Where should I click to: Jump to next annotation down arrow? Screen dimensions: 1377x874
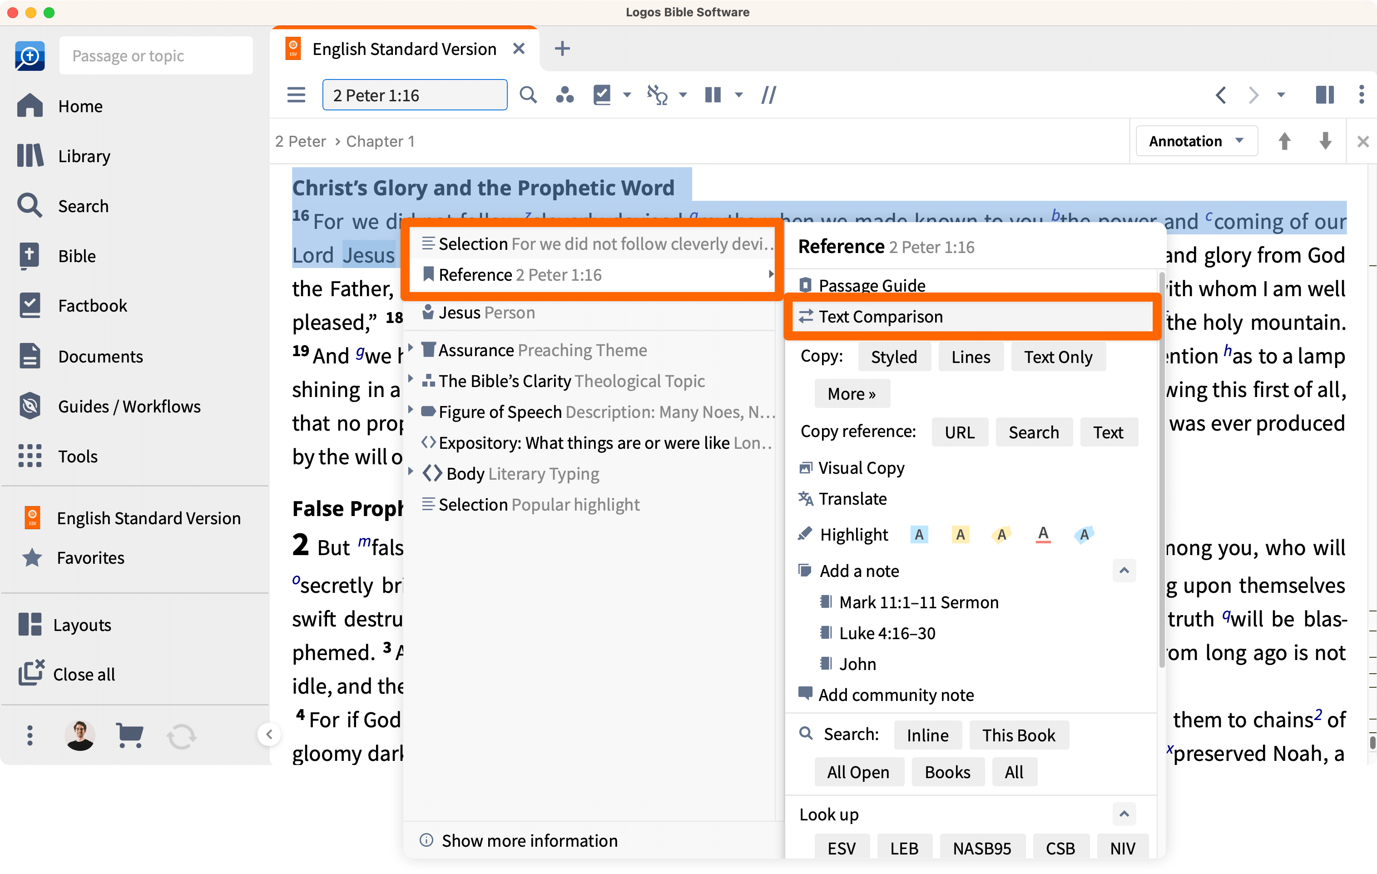(1325, 141)
